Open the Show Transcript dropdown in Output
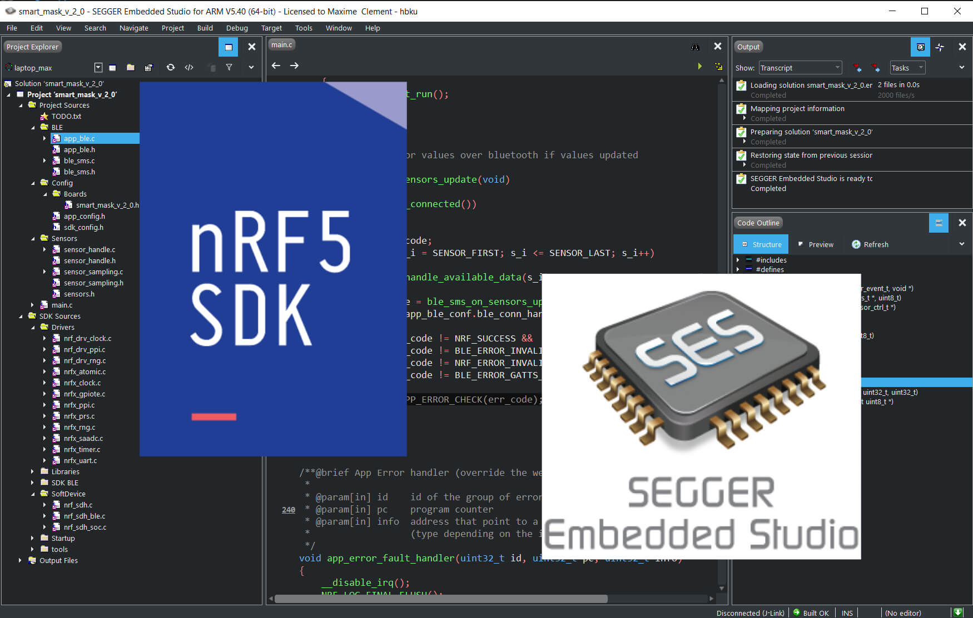This screenshot has height=618, width=973. pyautogui.click(x=800, y=68)
